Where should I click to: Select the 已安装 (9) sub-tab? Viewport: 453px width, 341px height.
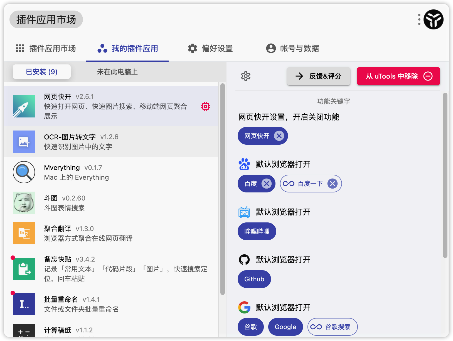click(x=42, y=72)
